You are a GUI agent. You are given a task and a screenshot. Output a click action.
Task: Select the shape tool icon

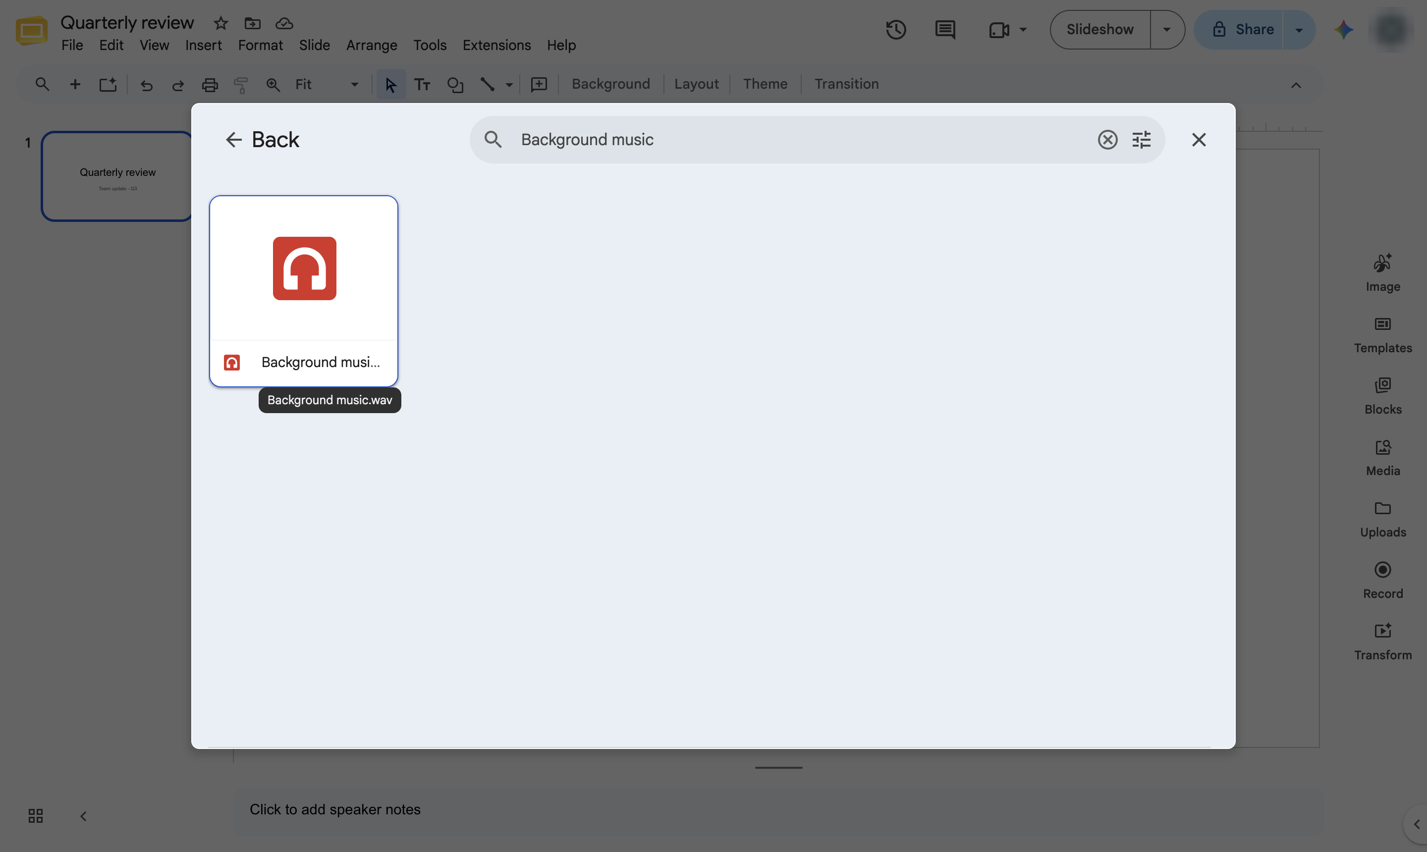coord(455,84)
